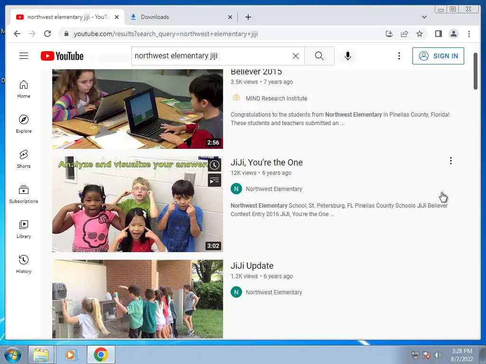Open Chrome's three-dot menu

[x=469, y=34]
